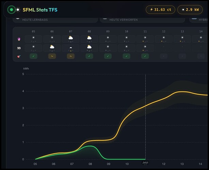Click green checkmark badge under hour 10
The width and height of the screenshot is (209, 170).
coord(126,56)
